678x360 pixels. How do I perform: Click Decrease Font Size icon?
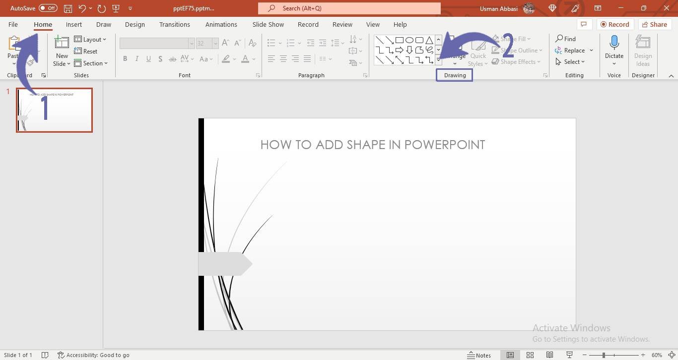pos(238,44)
